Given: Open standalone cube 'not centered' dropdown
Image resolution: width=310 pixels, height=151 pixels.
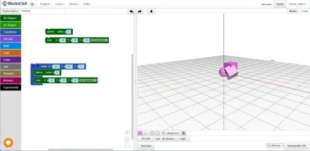Looking at the screenshot, I should [99, 40].
